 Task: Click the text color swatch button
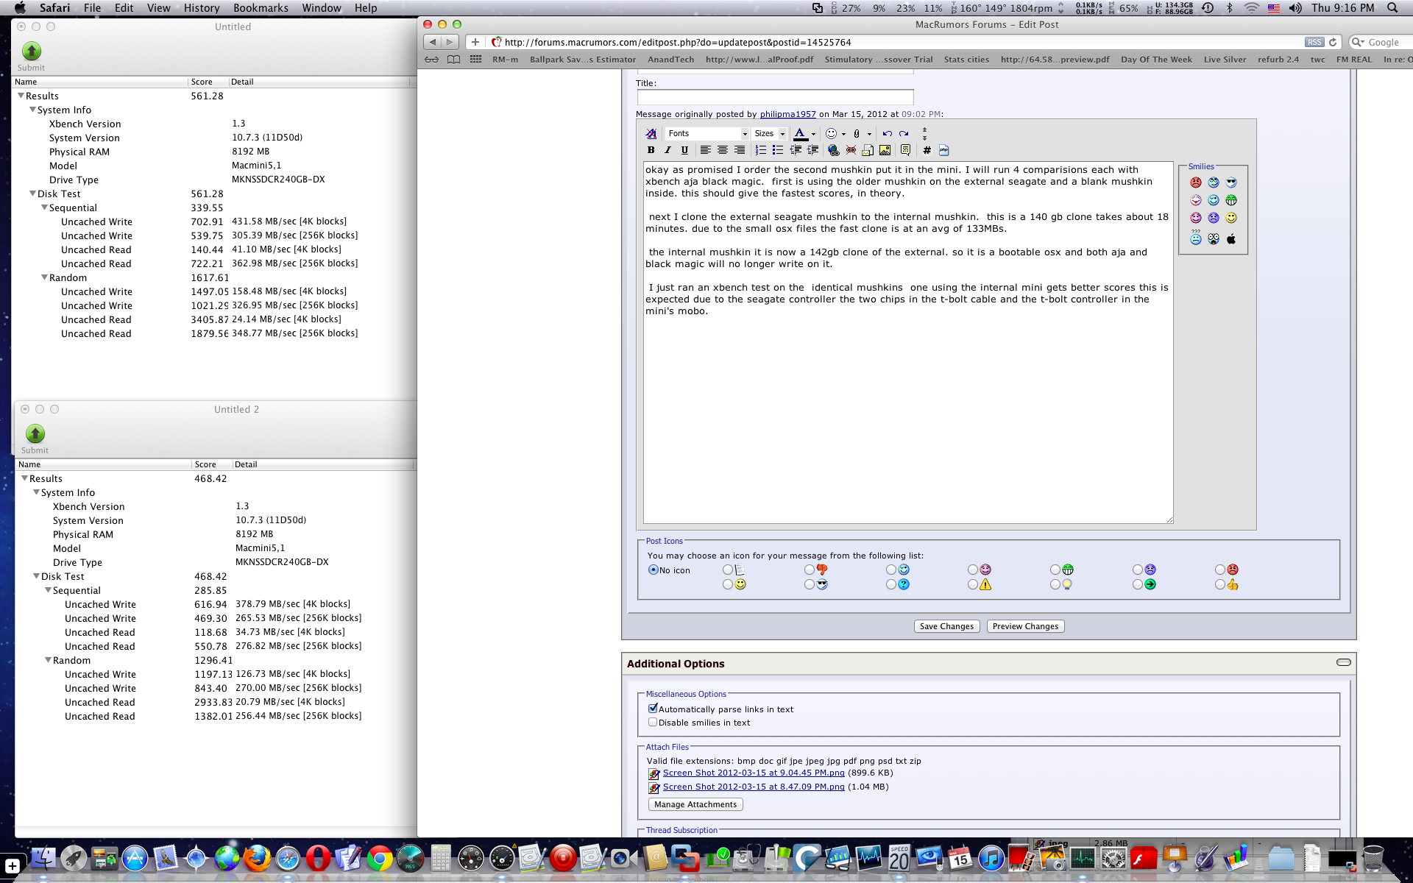[800, 134]
